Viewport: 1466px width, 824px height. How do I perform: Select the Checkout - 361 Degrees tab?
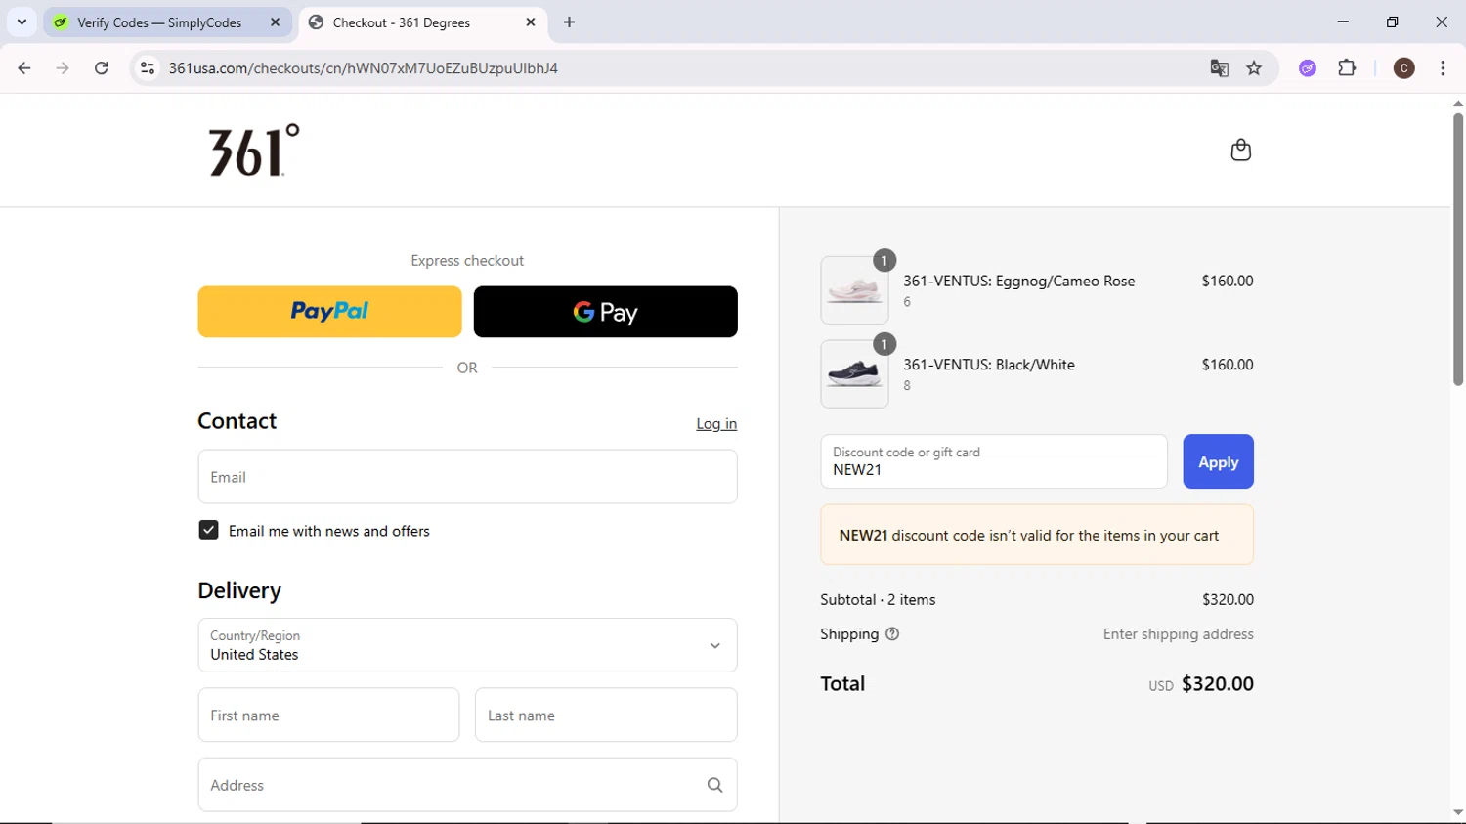[423, 22]
